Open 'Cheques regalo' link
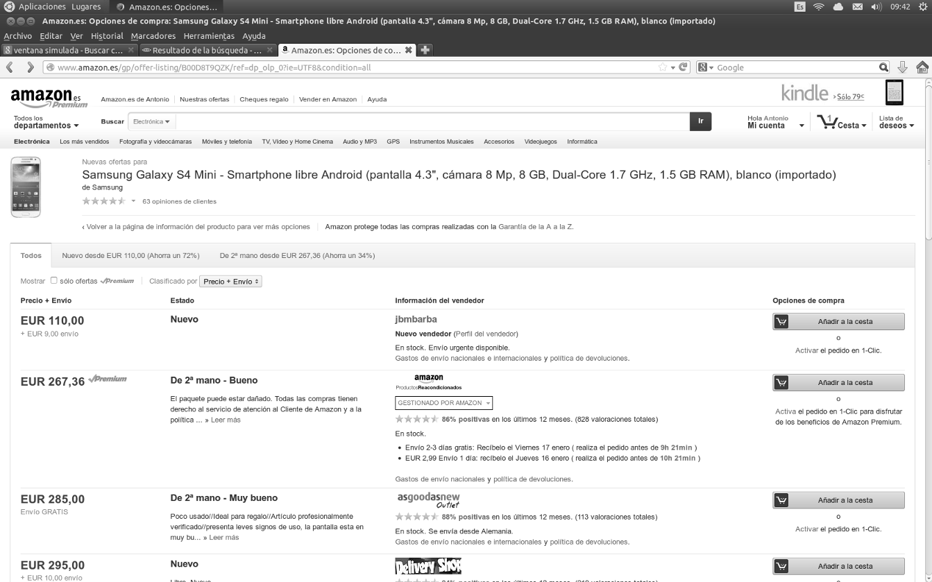This screenshot has width=932, height=582. [264, 99]
